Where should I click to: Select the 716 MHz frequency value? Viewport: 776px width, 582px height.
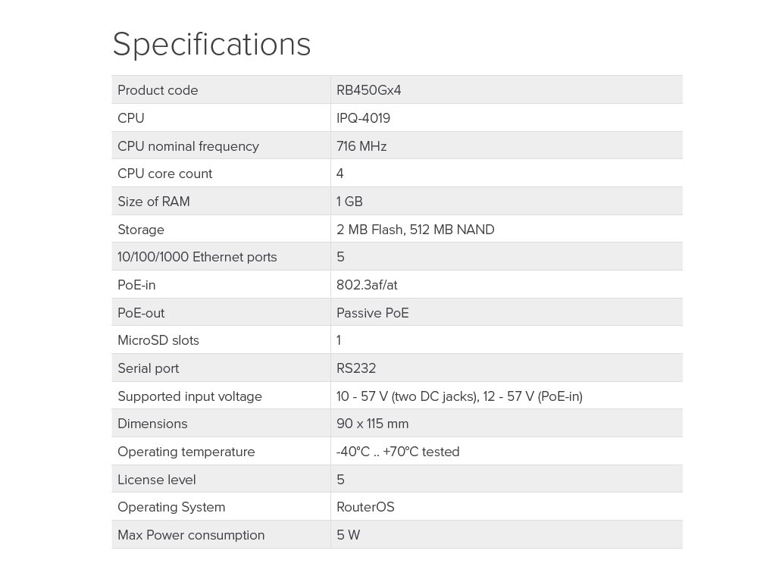(361, 146)
